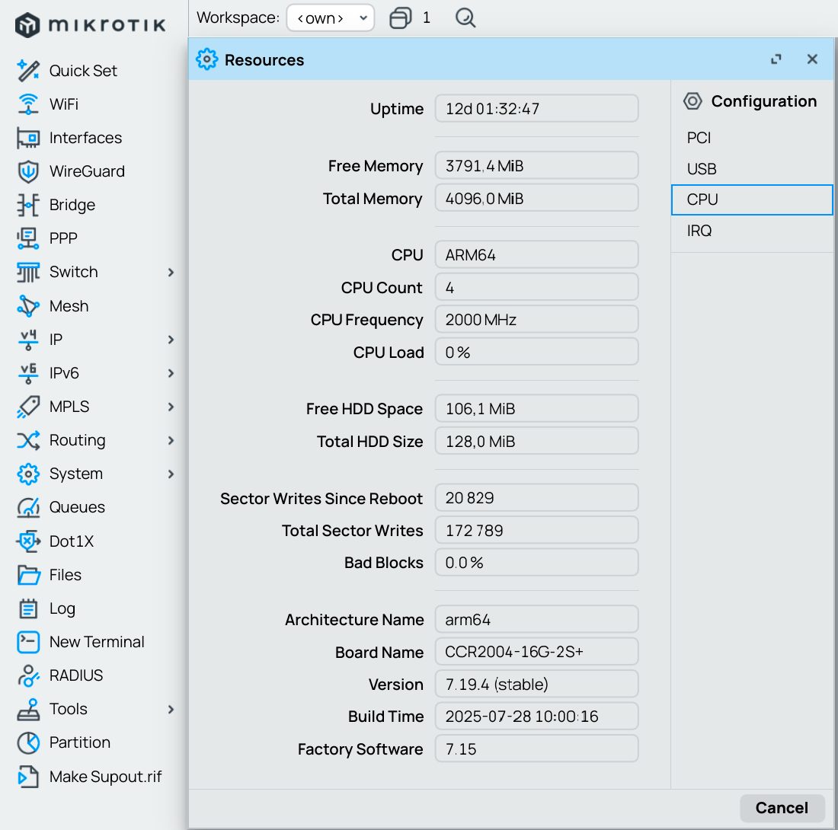Image resolution: width=838 pixels, height=830 pixels.
Task: Open the New Terminal icon
Action: pyautogui.click(x=27, y=642)
